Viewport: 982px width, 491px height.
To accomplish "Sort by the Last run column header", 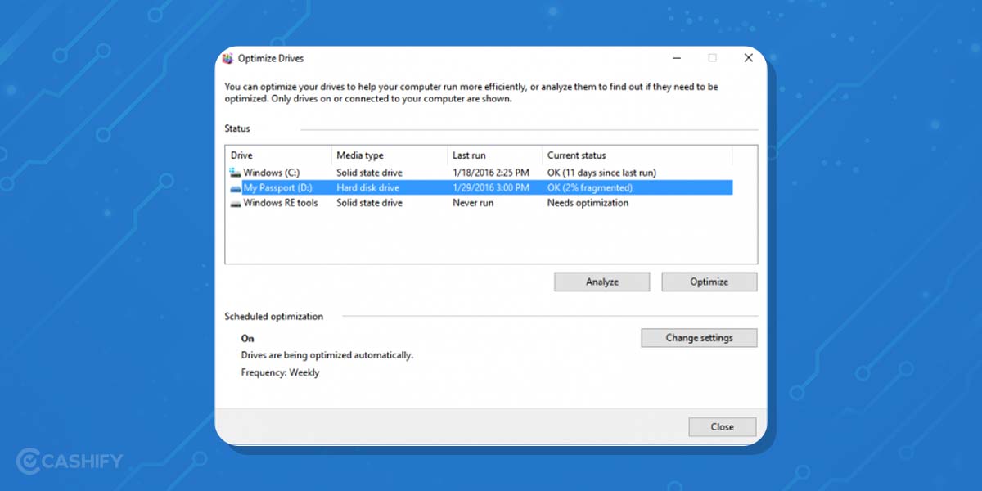I will click(x=471, y=155).
